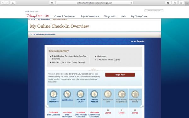Click Enter Guest Info status text
Screen dimensions: 189x118
pos(54,115)
